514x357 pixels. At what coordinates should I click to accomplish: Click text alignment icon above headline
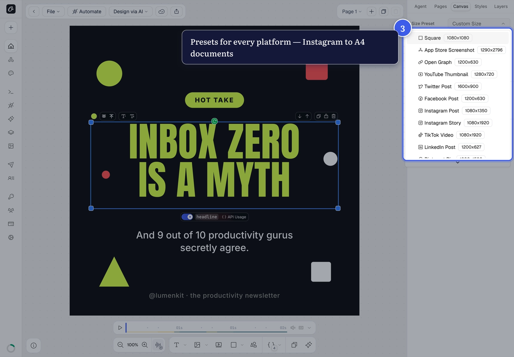(x=104, y=116)
